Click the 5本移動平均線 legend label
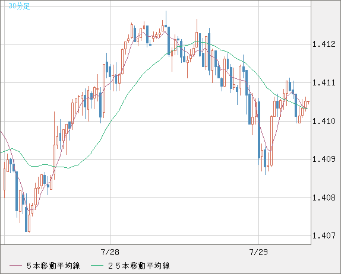Image resolution: width=341 pixels, height=274 pixels. pyautogui.click(x=53, y=266)
